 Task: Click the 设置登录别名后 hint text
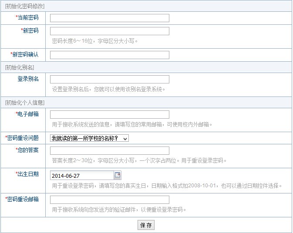(108, 89)
